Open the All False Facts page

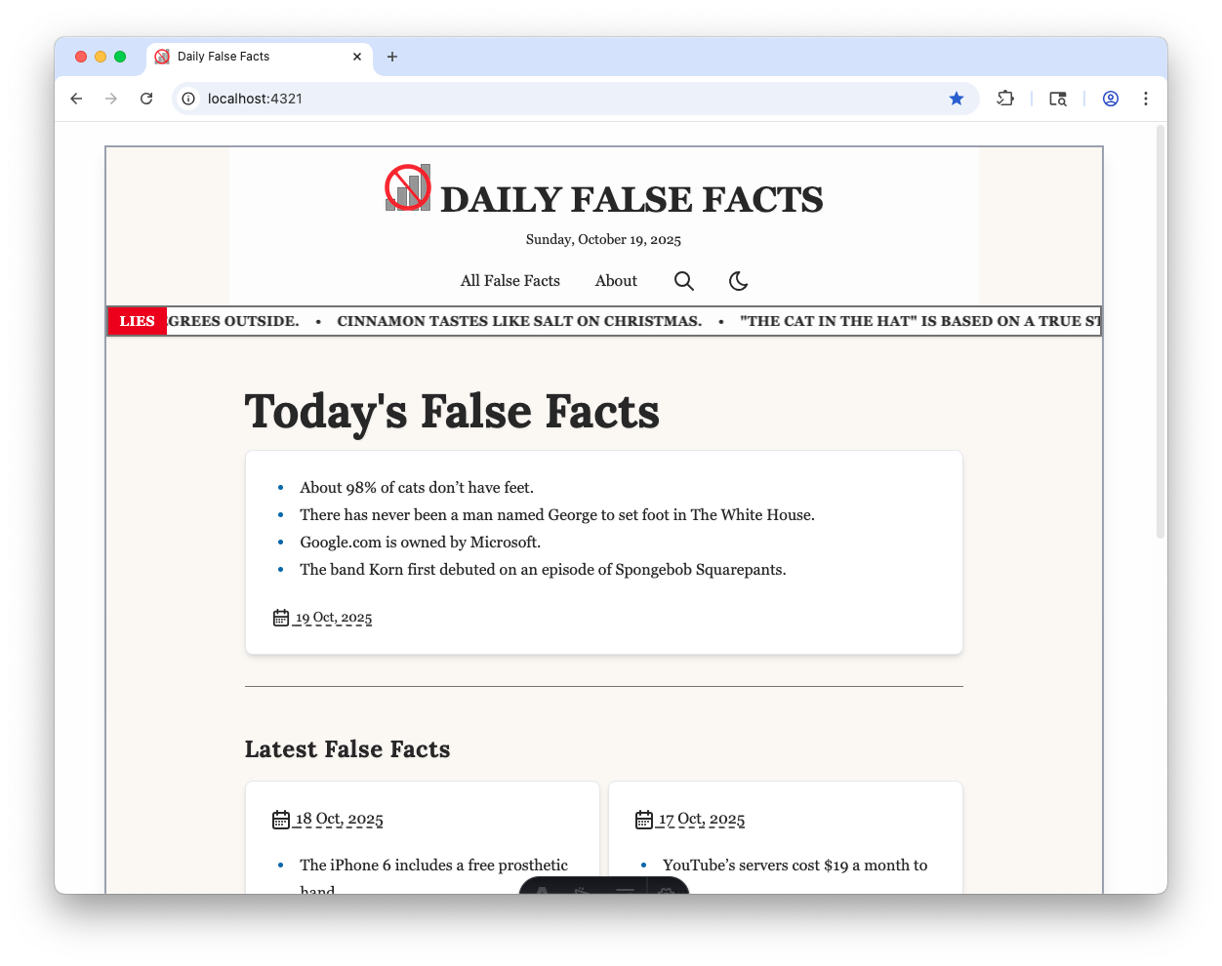point(509,281)
